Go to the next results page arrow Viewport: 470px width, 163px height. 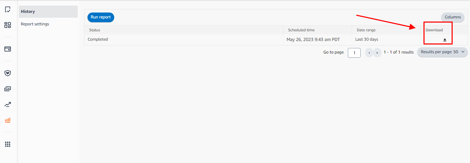point(377,53)
